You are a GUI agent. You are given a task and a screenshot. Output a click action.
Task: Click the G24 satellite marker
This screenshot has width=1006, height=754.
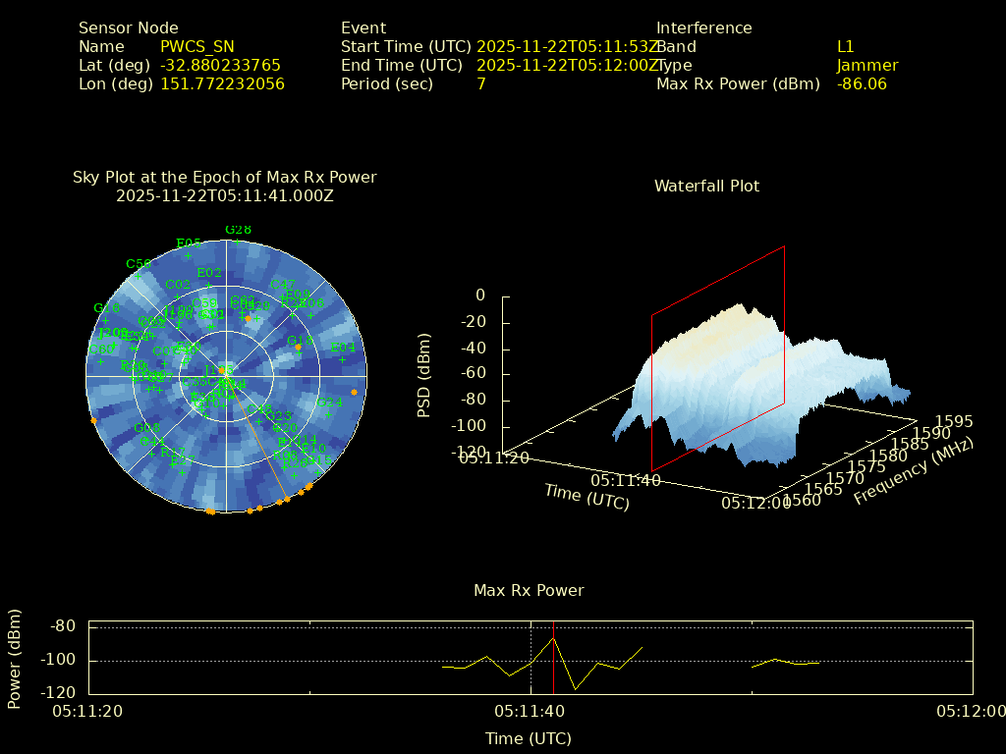coord(329,414)
